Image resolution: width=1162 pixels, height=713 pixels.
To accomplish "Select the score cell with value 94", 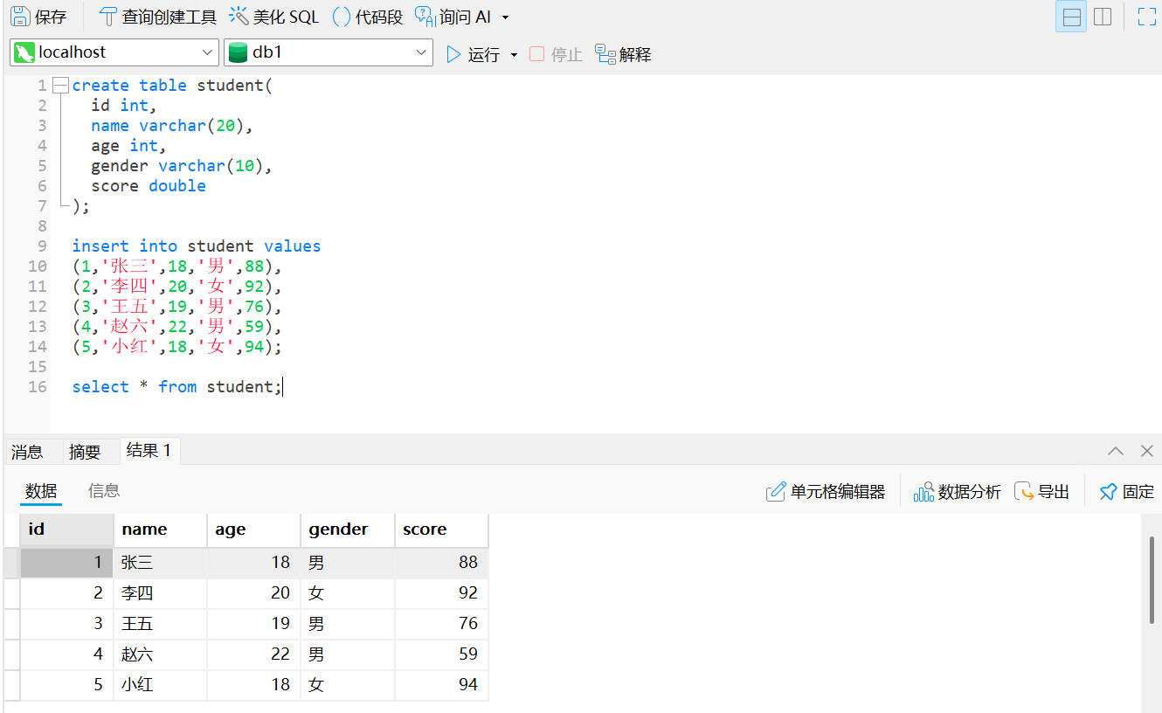I will [441, 685].
